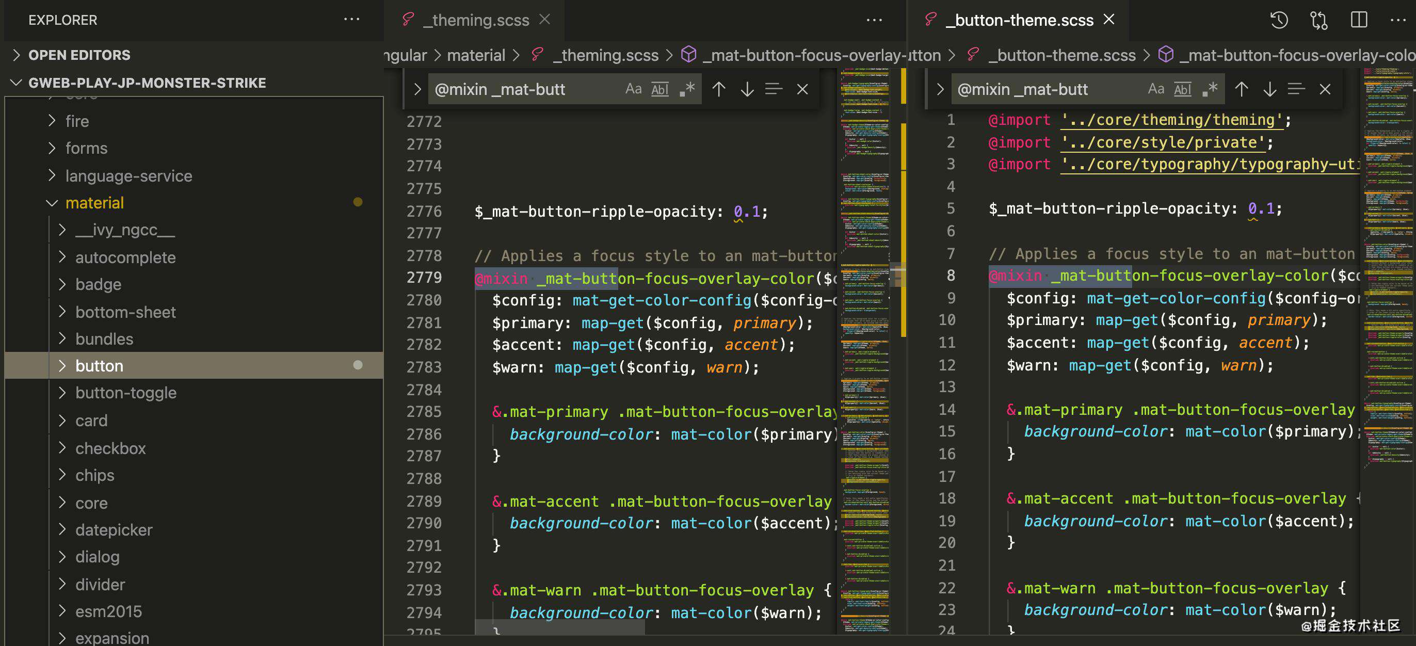Click find in selection icon in right find widget
This screenshot has width=1416, height=646.
1296,89
